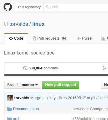The height and width of the screenshot is (120, 108).
Task: Open the linux repository name link
Action: coord(39,24)
